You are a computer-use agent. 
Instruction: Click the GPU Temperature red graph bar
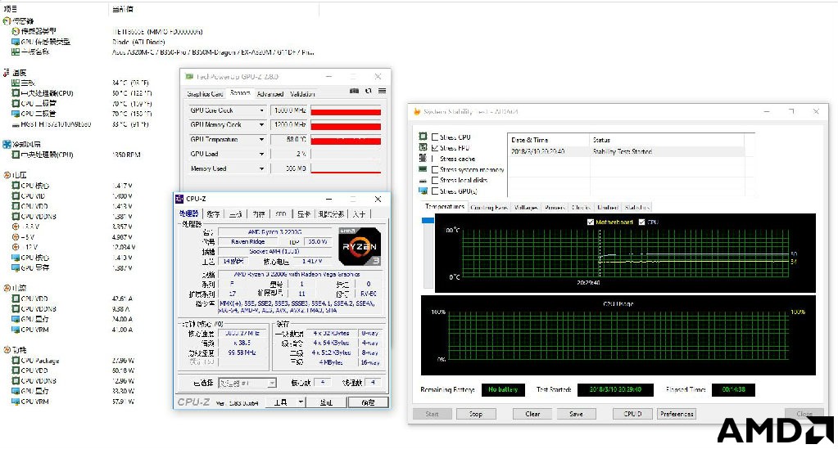coord(346,141)
